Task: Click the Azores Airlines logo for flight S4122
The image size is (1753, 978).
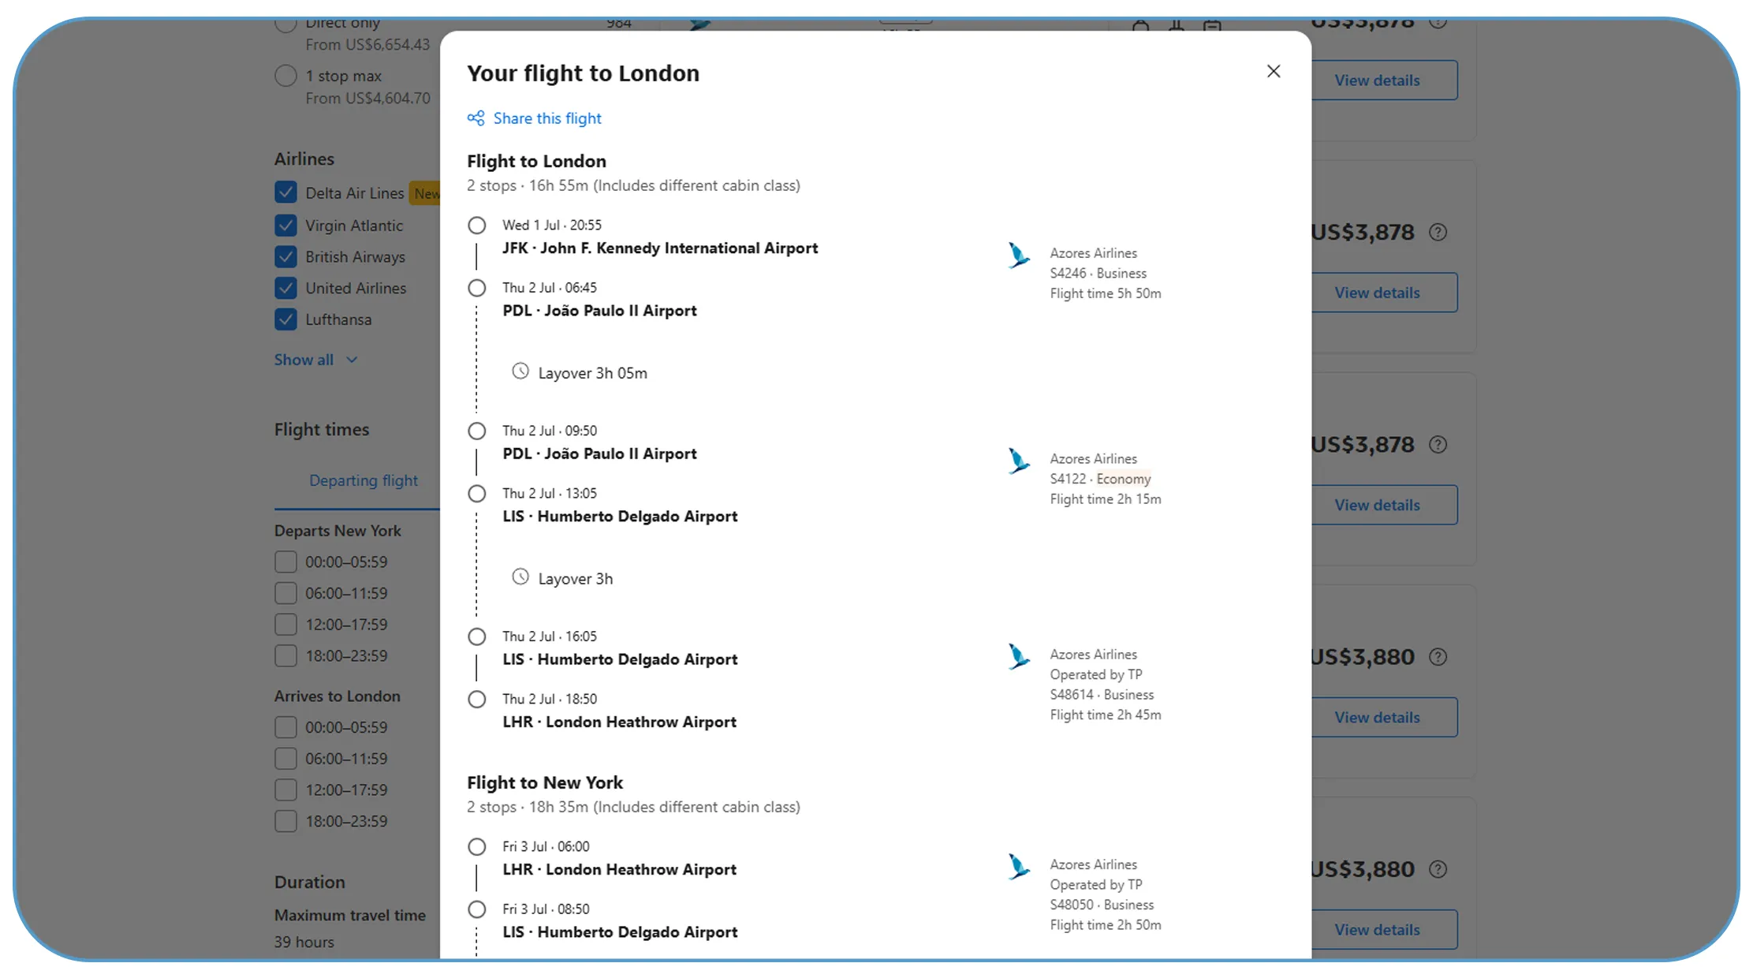Action: coord(1018,461)
